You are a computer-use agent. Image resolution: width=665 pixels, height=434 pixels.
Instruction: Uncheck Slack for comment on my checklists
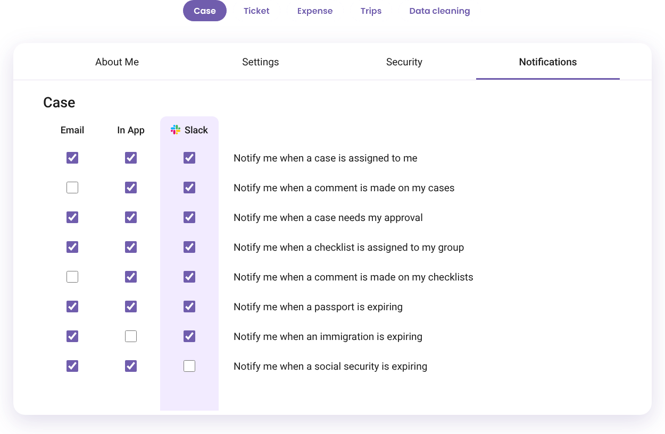coord(189,277)
